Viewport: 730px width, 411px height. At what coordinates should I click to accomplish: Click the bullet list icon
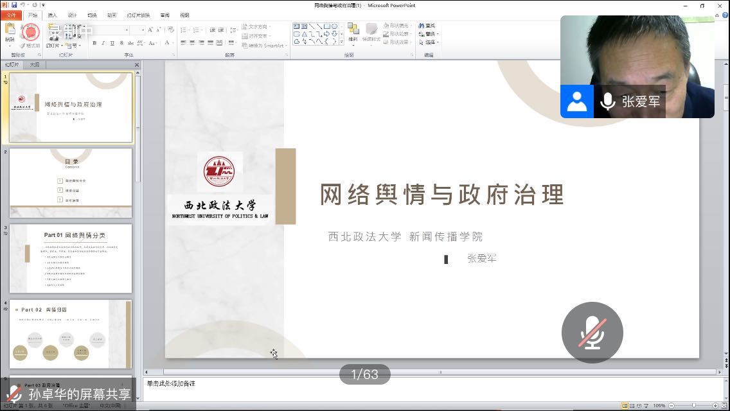(x=184, y=30)
